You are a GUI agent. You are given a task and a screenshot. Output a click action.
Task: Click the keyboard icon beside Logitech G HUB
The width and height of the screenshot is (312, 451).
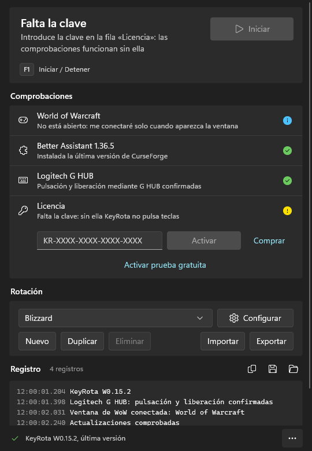pos(23,180)
